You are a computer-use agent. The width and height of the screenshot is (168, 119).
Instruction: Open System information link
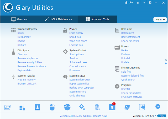tap(80, 80)
